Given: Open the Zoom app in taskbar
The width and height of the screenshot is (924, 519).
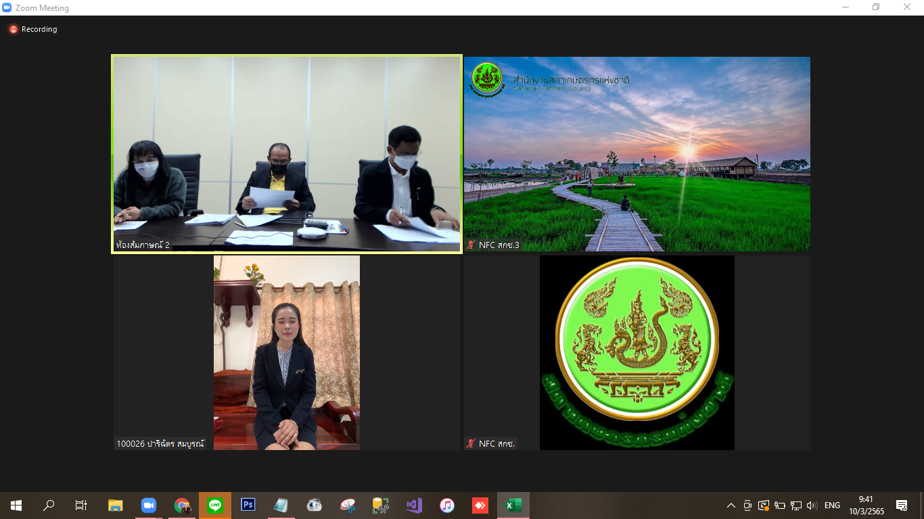Looking at the screenshot, I should [x=149, y=505].
